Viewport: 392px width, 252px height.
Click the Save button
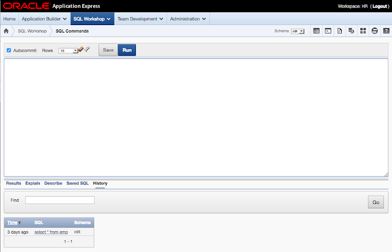[x=108, y=50]
